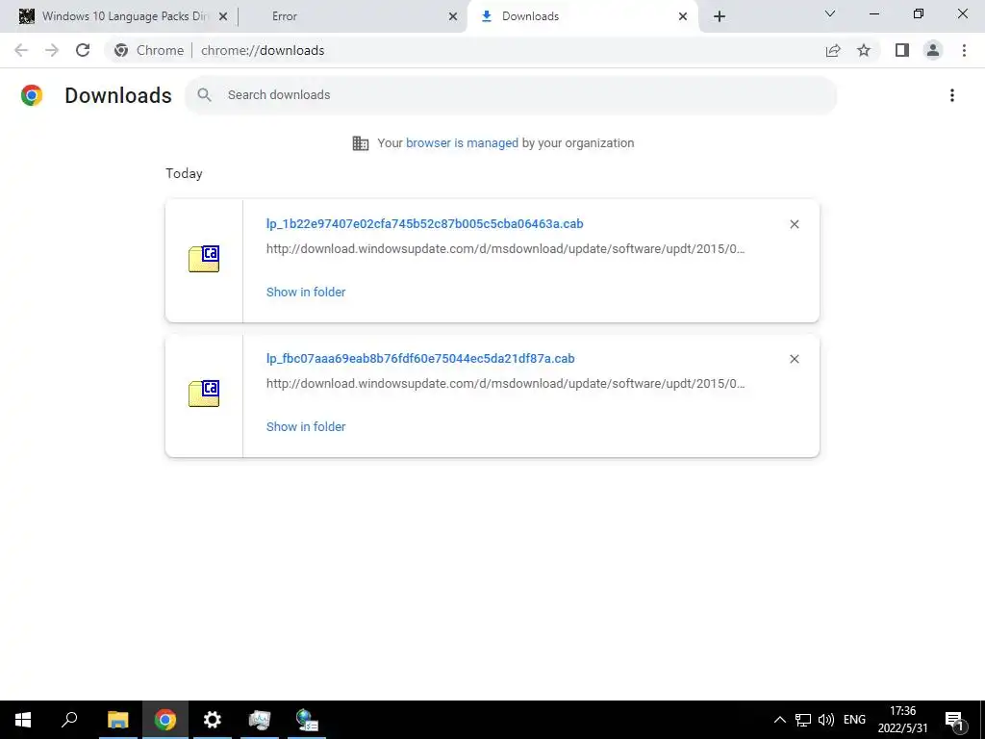Viewport: 985px width, 739px height.
Task: Bookmark this tab with the star icon
Action: [x=864, y=50]
